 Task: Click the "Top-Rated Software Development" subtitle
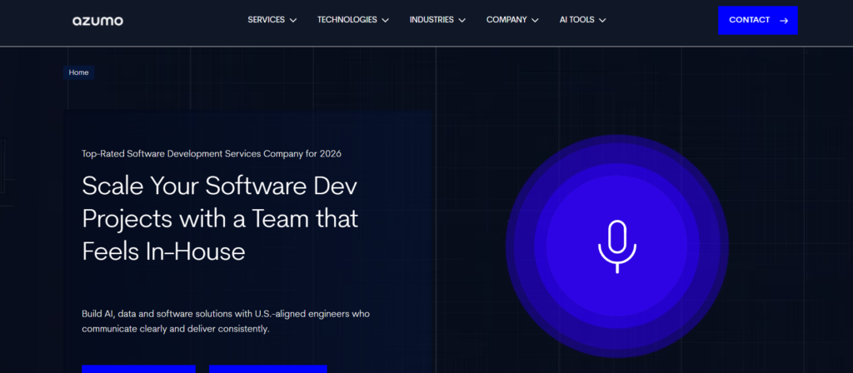212,153
